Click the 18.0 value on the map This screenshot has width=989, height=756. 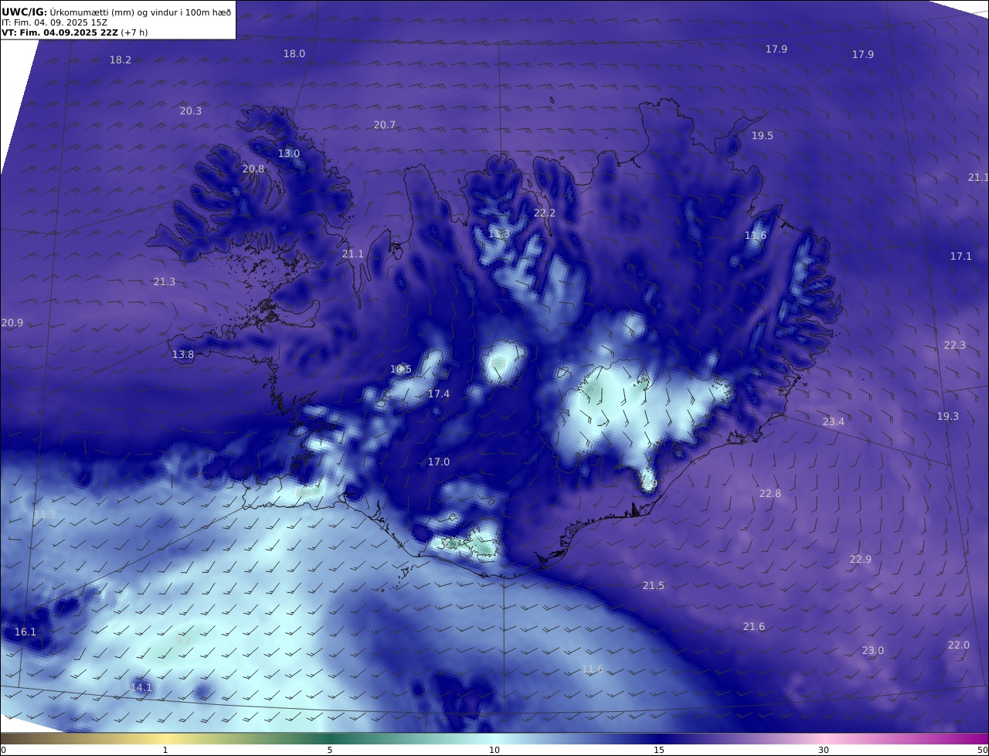[294, 53]
